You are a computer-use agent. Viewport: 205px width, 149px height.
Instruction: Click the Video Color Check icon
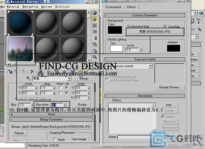pyautogui.click(x=95, y=38)
